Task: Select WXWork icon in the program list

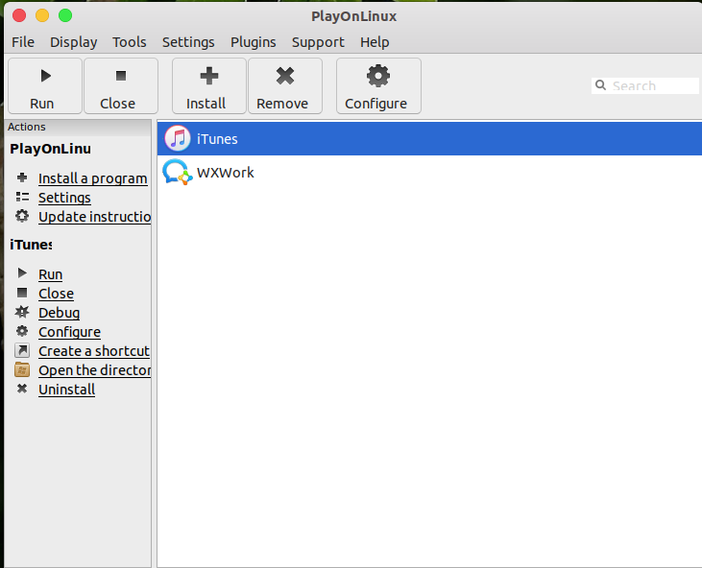Action: tap(178, 172)
